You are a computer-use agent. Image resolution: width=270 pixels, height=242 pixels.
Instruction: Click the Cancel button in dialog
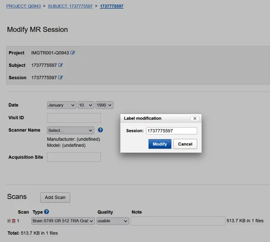185,144
